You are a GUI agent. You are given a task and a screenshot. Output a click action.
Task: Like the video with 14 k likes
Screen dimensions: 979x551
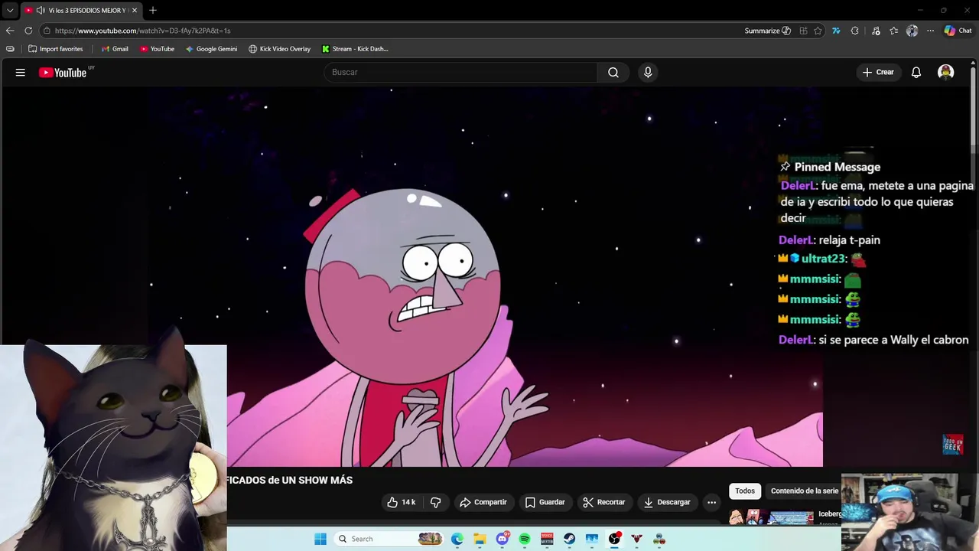point(401,502)
